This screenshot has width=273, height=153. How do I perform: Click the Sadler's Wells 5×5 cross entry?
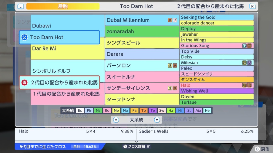(196, 131)
